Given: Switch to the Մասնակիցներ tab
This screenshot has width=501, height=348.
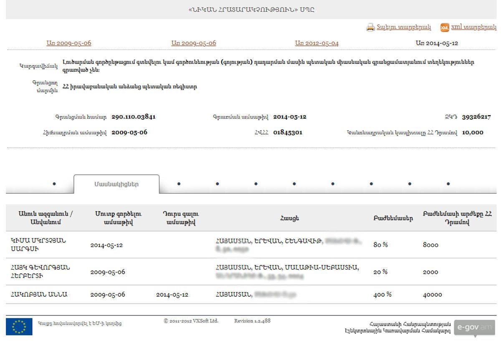Looking at the screenshot, I should click(x=116, y=184).
